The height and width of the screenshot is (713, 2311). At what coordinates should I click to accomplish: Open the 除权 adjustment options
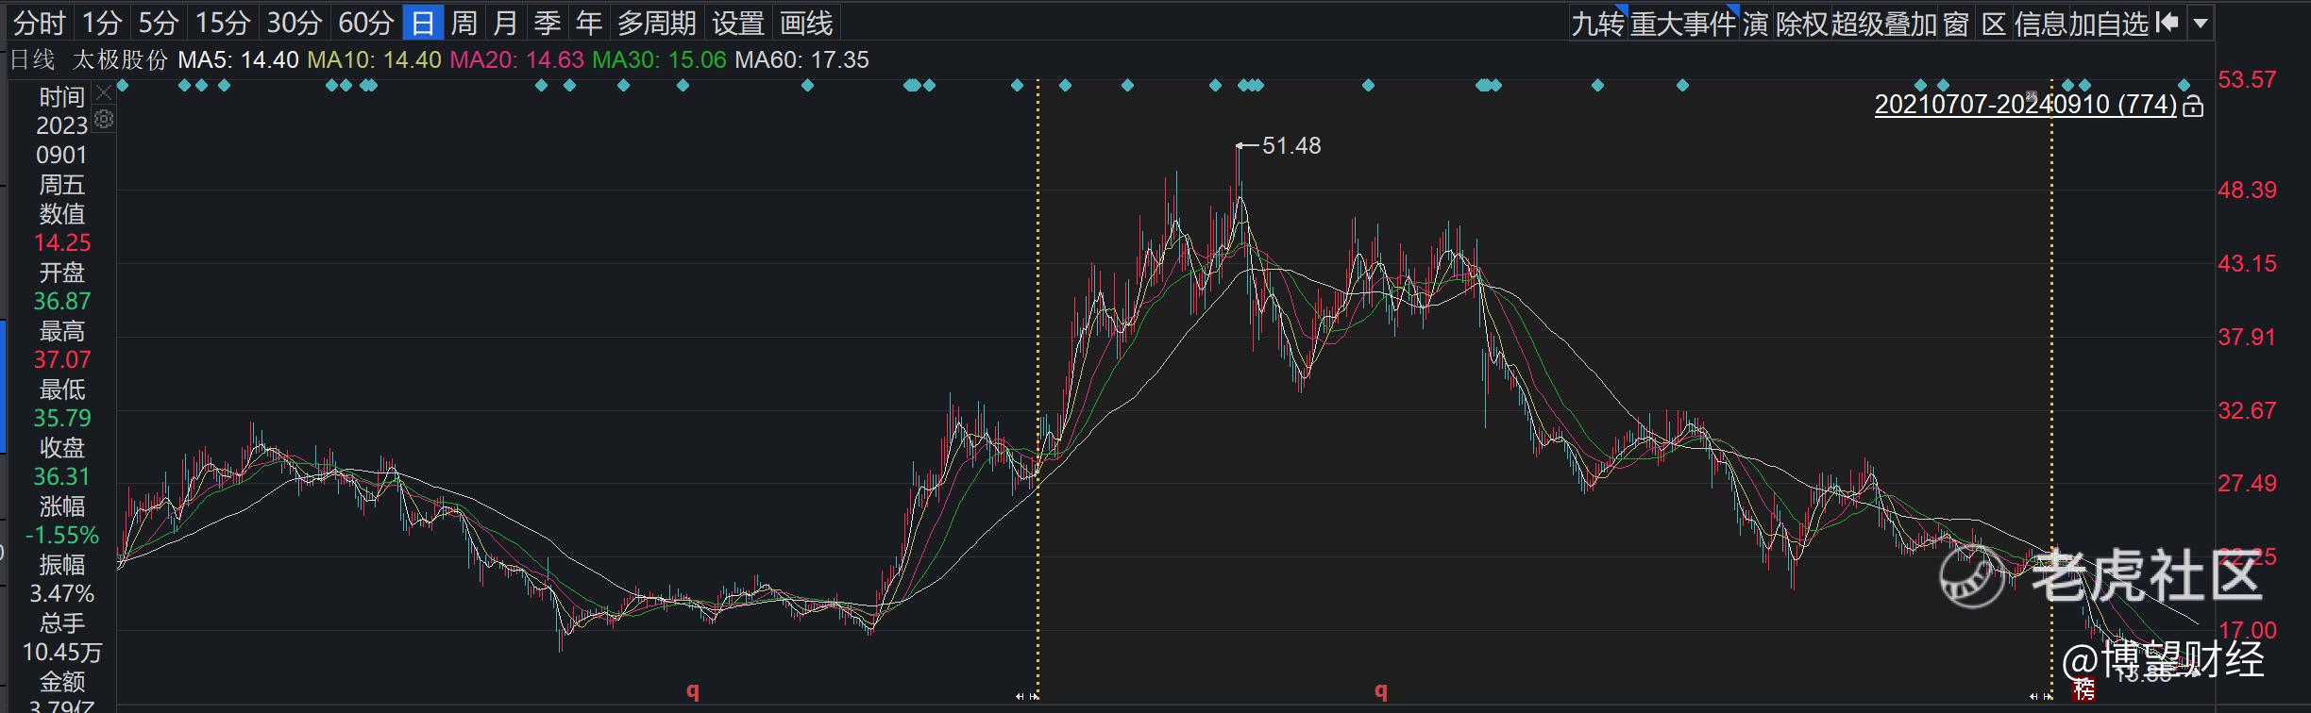1802,24
